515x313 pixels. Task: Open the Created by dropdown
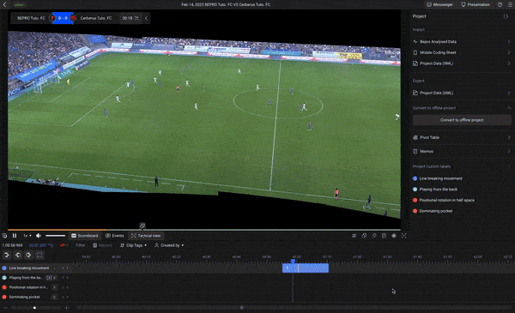[169, 245]
